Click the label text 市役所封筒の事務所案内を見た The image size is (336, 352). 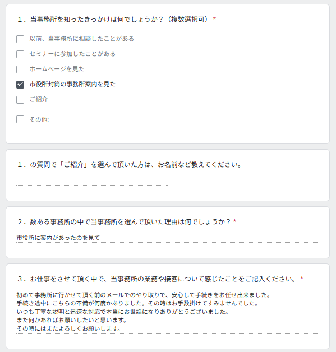click(72, 84)
